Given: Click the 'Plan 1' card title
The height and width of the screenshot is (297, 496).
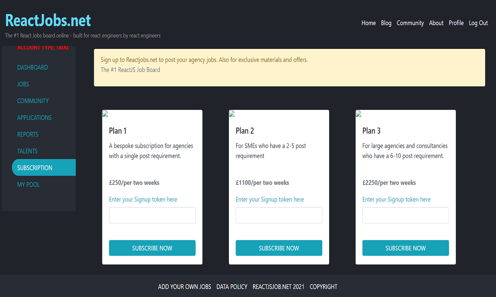Looking at the screenshot, I should [x=118, y=131].
